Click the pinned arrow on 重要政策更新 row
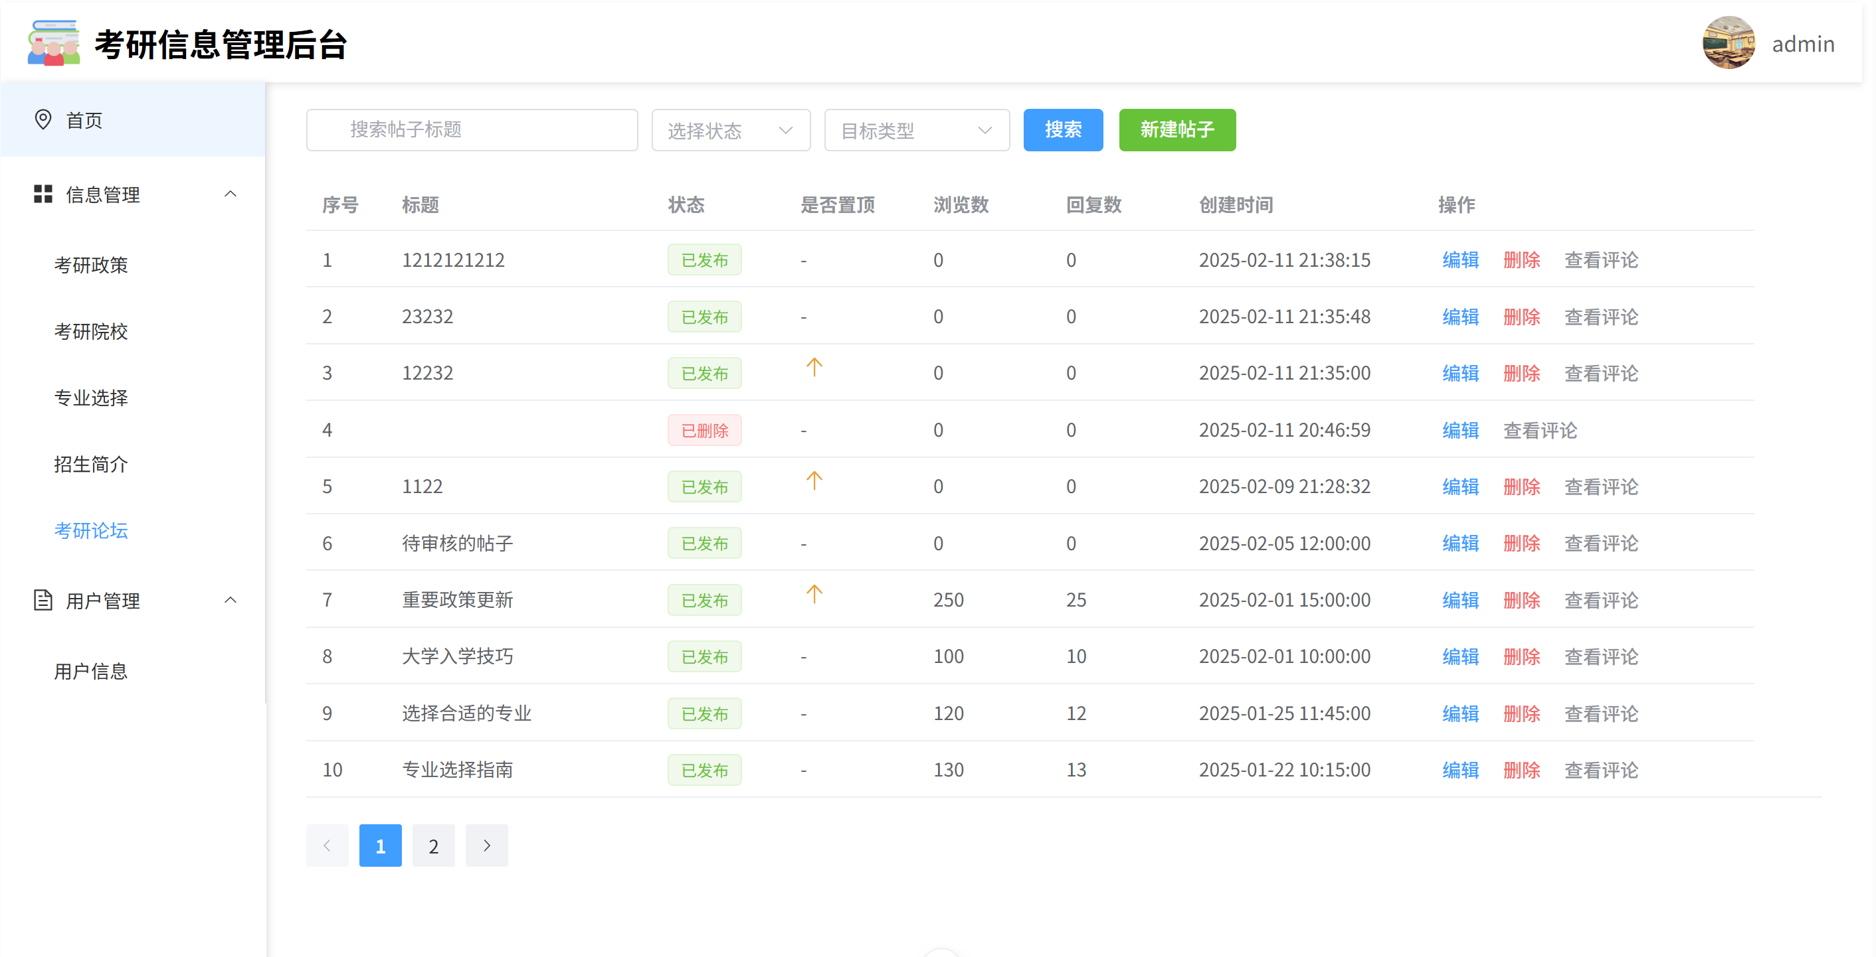Viewport: 1876px width, 957px height. click(x=814, y=595)
